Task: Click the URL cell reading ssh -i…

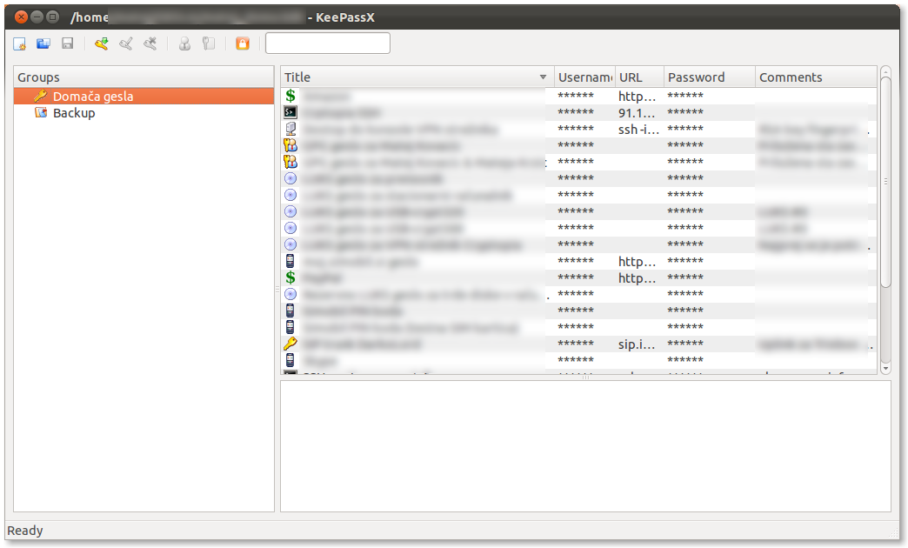Action: coord(638,130)
